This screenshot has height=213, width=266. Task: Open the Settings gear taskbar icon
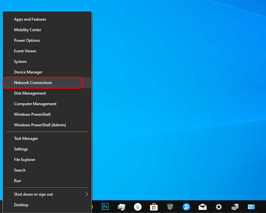tap(219, 207)
